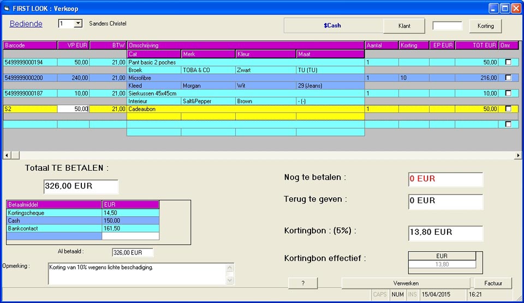This screenshot has height=303, width=524.
Task: Tick the checkbox for the Cadeaubon row
Action: point(508,109)
